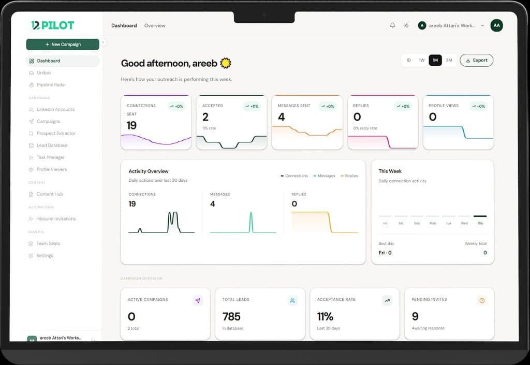Viewport: 530px width, 365px height.
Task: Click the Connections sparkline chart
Action: tap(161, 223)
